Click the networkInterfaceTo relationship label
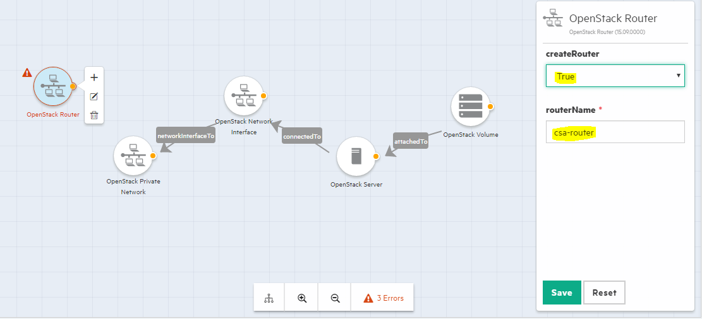This screenshot has width=702, height=319. (186, 136)
